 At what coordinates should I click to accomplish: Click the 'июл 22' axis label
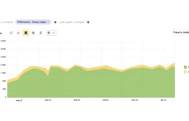(135, 100)
